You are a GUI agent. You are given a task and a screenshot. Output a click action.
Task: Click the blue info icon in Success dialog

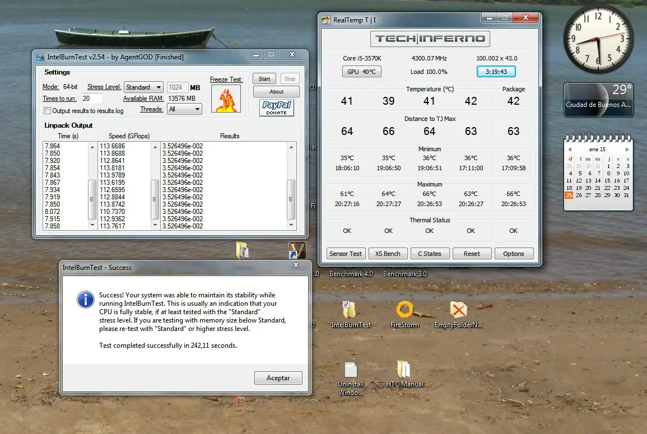(85, 300)
